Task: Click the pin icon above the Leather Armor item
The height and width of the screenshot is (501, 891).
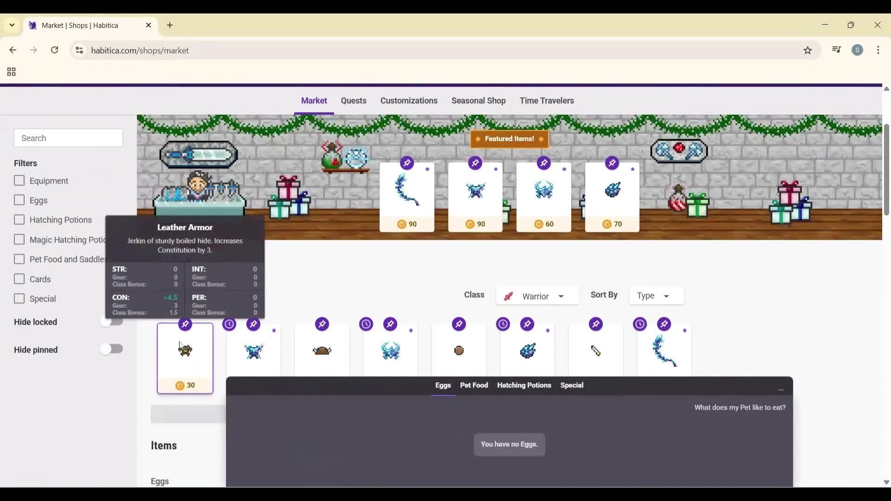Action: (185, 324)
